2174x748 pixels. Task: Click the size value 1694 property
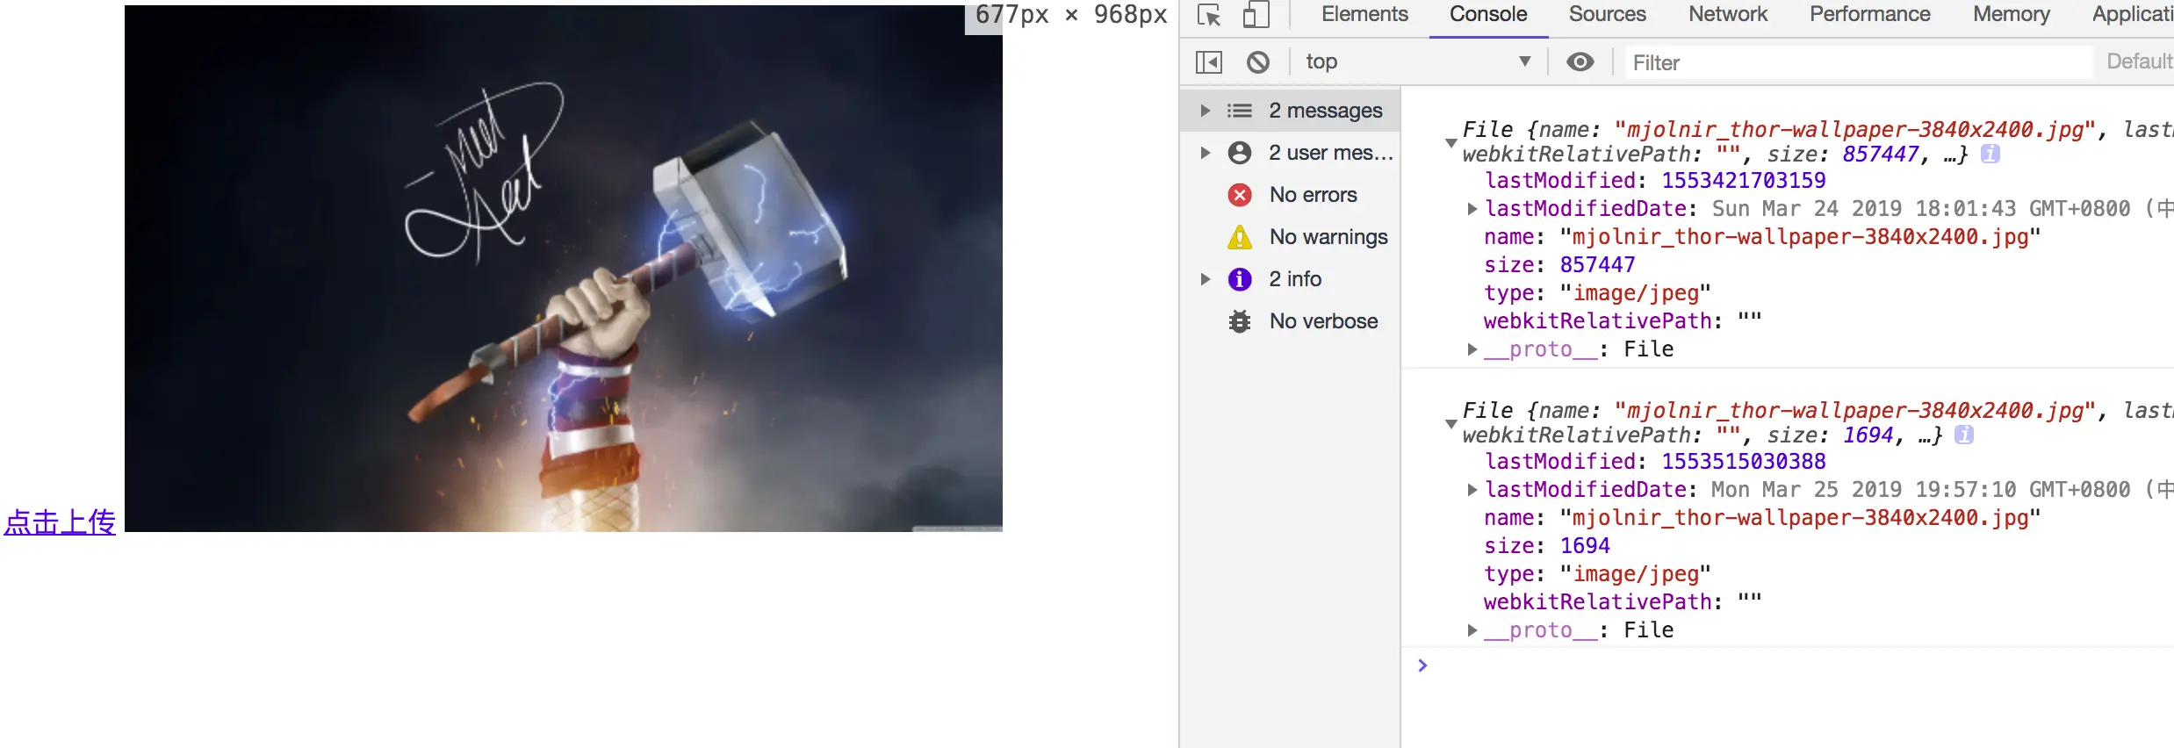1585,546
